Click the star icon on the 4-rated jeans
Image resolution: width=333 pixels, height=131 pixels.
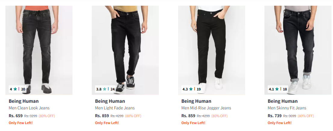(15, 89)
